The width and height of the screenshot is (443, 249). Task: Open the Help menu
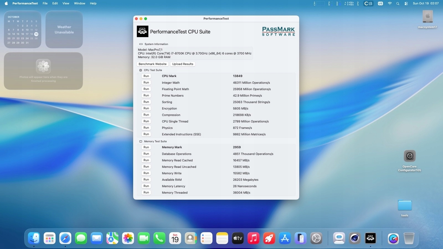tap(93, 3)
